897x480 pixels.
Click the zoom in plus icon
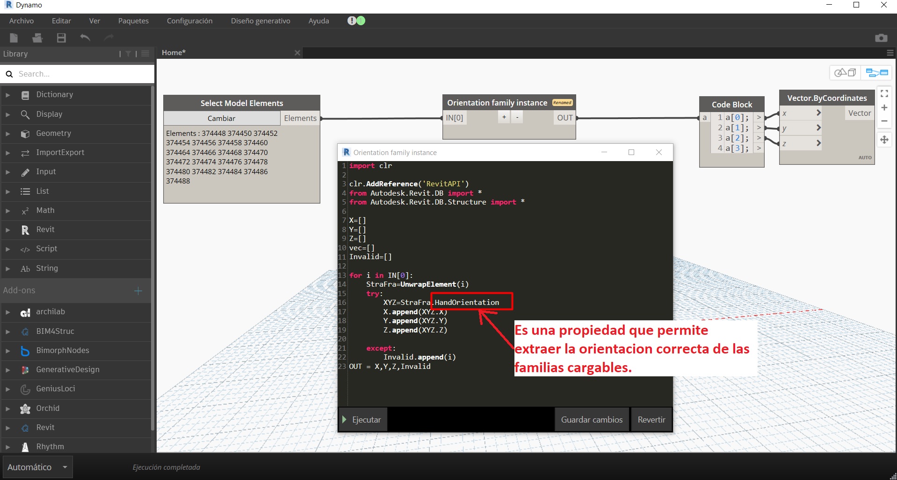pos(884,107)
